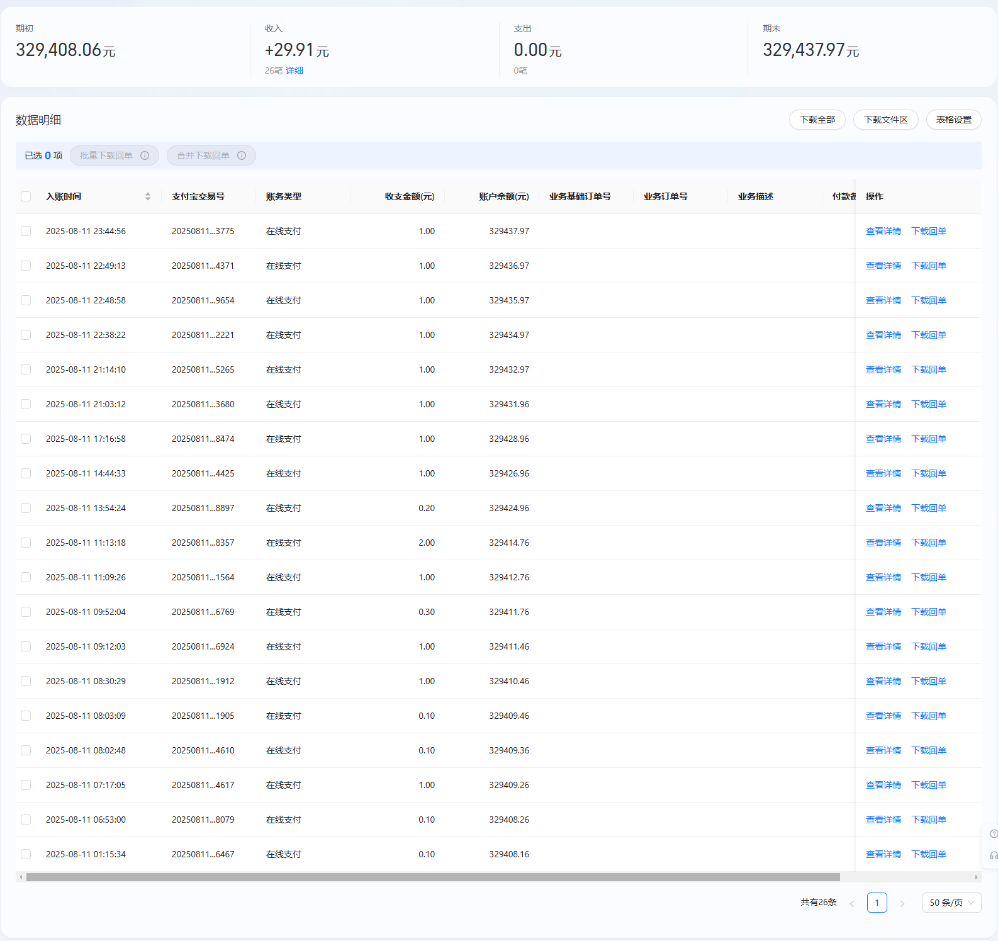Click 查看详情 for transaction 20250811...2221
The image size is (998, 941).
click(x=883, y=335)
